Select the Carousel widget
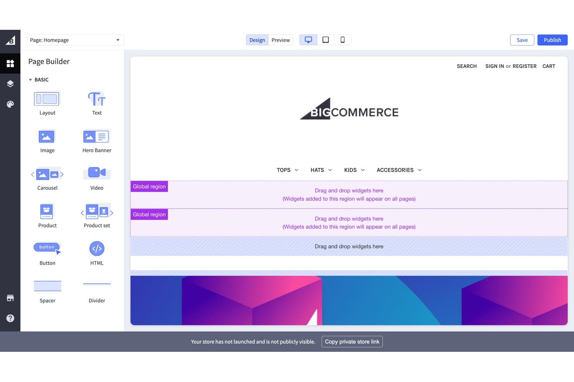The width and height of the screenshot is (574, 382). click(47, 178)
